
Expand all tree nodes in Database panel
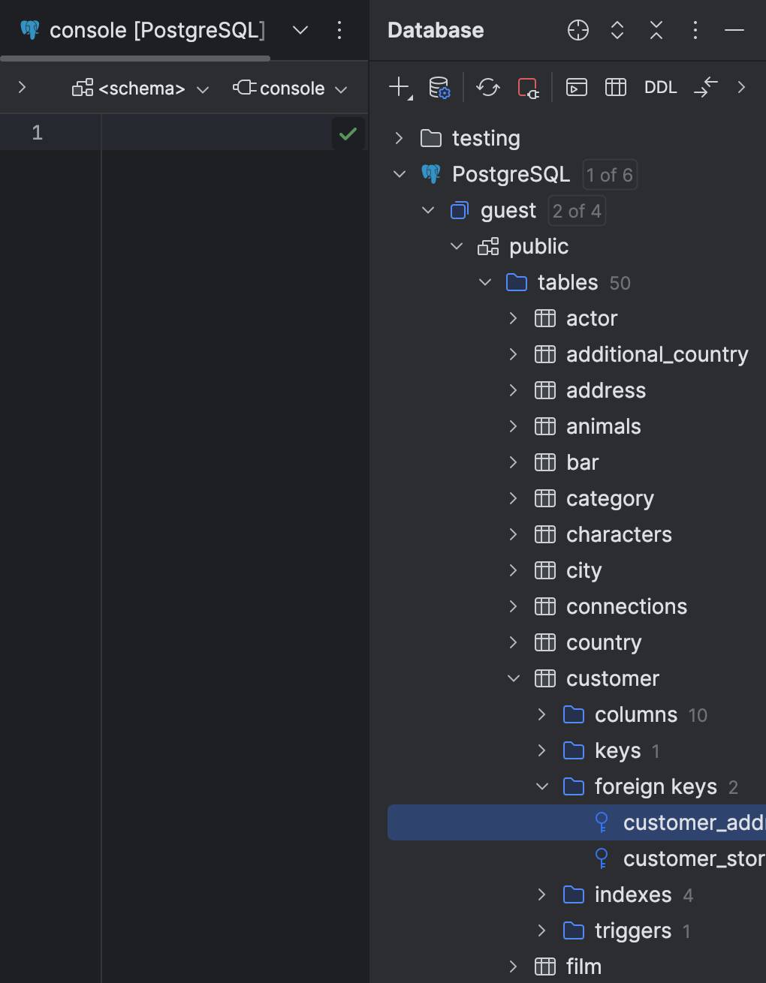pos(617,30)
